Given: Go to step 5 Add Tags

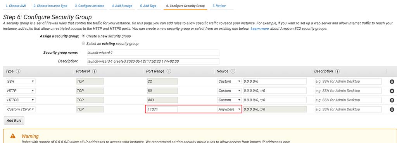Looking at the screenshot, I should pyautogui.click(x=148, y=6).
